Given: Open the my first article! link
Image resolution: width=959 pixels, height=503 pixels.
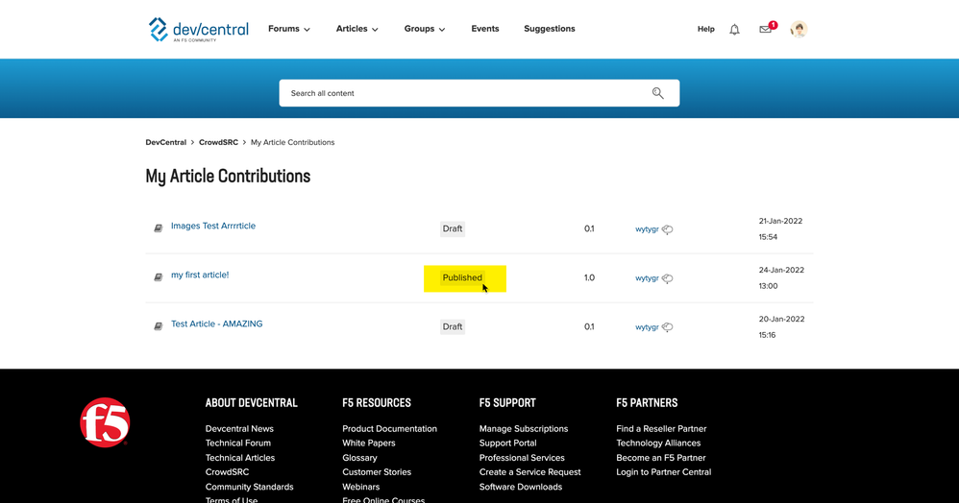Looking at the screenshot, I should [x=200, y=275].
